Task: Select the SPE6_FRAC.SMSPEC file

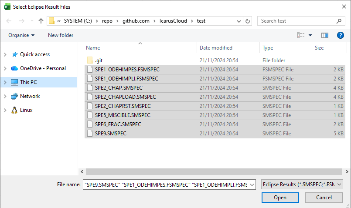Action: [215, 124]
